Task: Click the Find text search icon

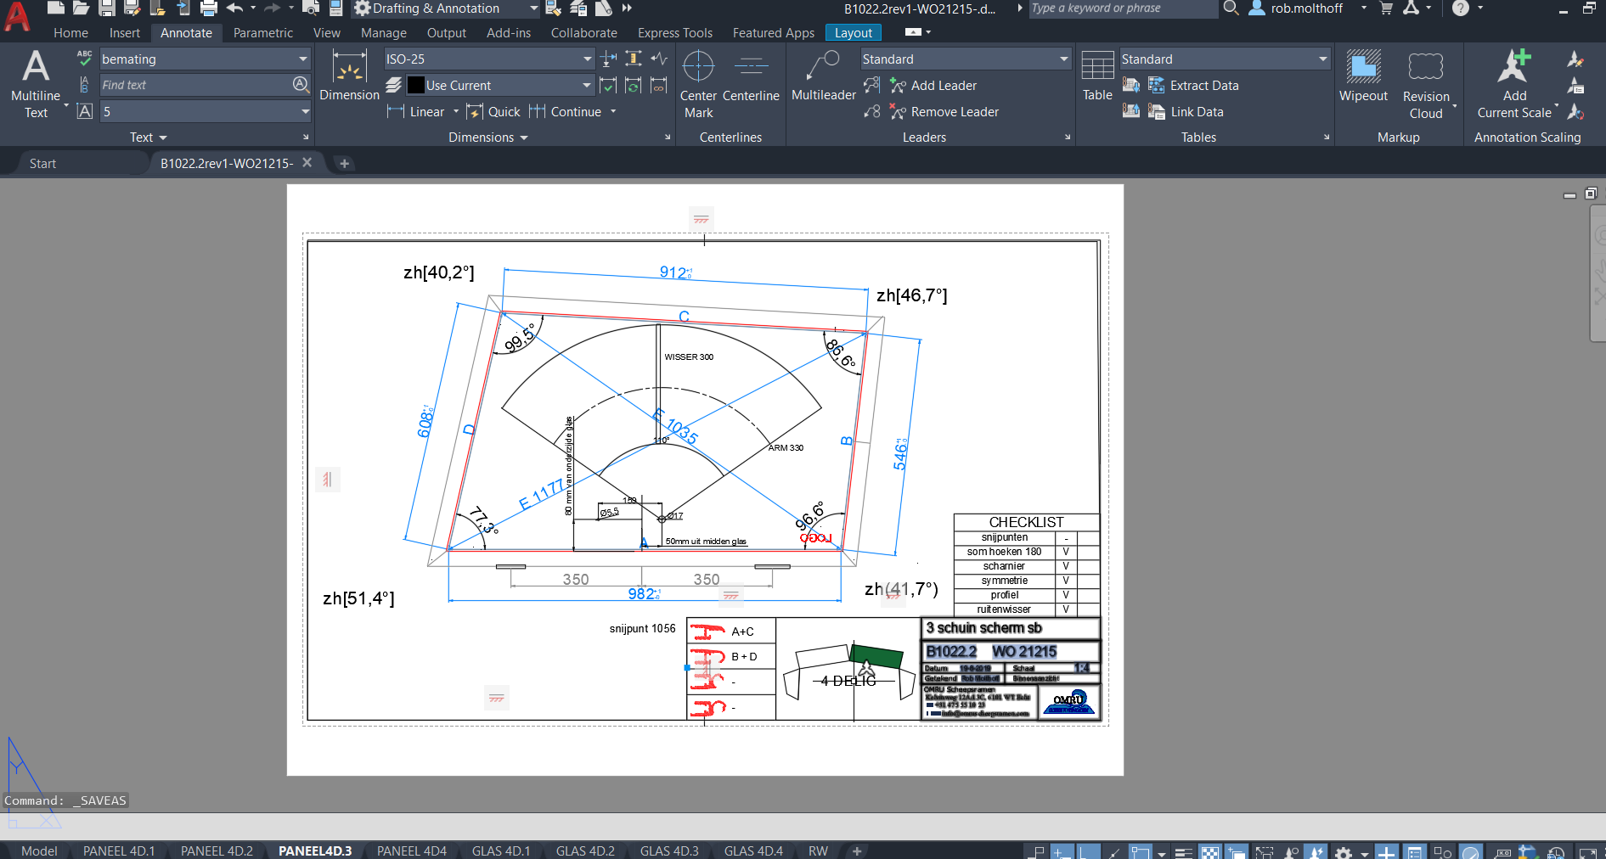Action: (300, 84)
